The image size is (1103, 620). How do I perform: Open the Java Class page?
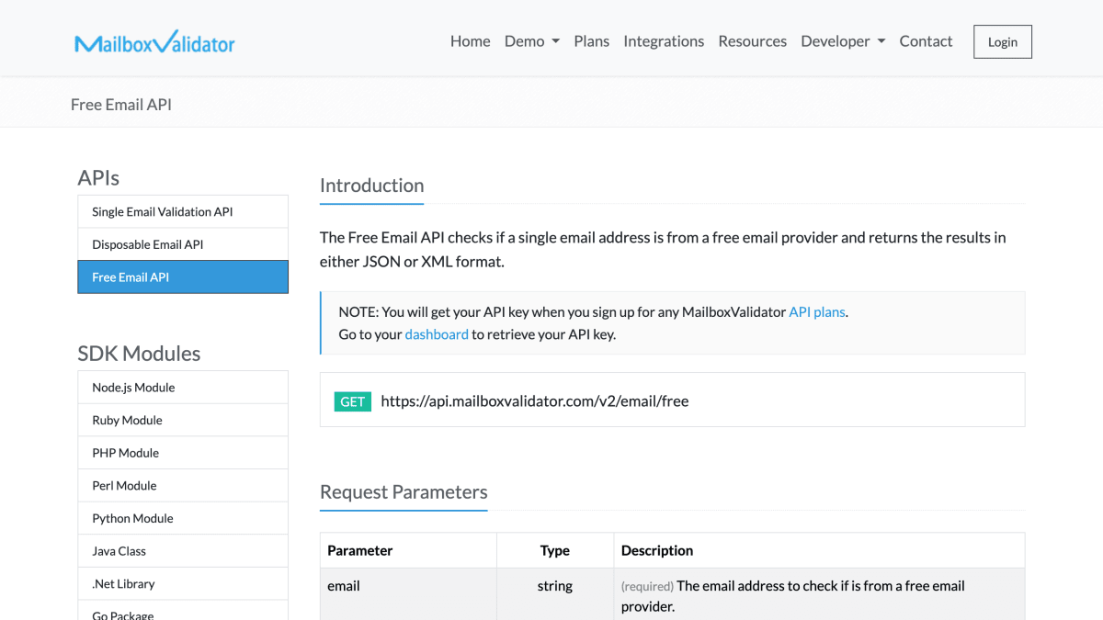(183, 551)
